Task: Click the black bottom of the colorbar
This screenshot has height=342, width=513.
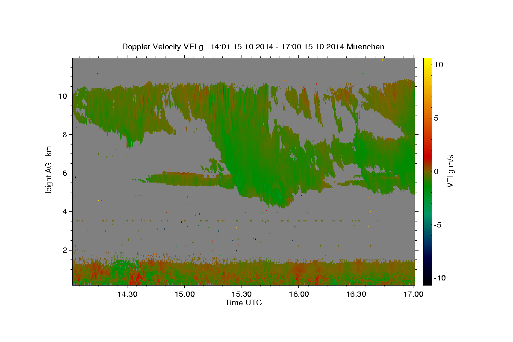Action: (x=427, y=280)
